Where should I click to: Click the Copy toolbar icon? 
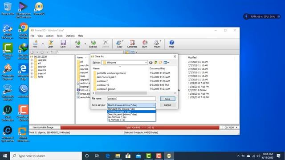[x=119, y=44]
